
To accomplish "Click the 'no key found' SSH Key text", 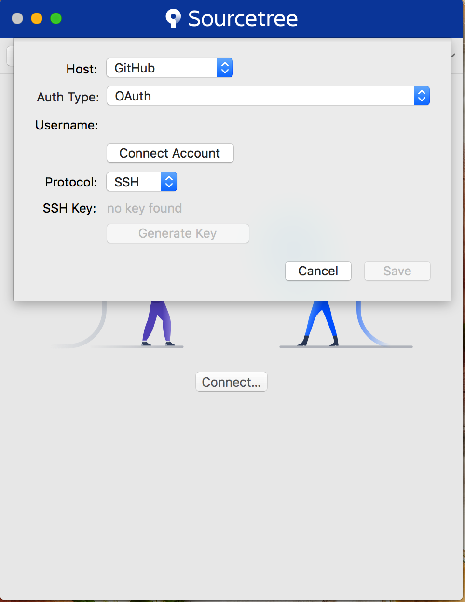I will coord(145,208).
